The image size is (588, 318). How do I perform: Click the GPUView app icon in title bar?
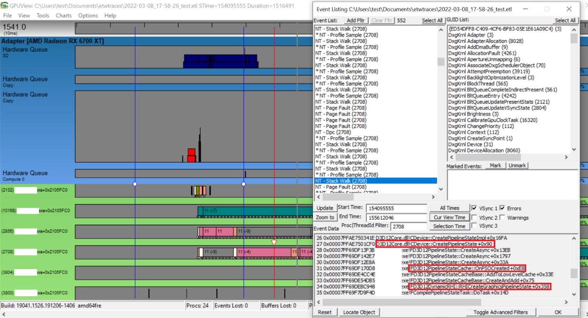5,6
